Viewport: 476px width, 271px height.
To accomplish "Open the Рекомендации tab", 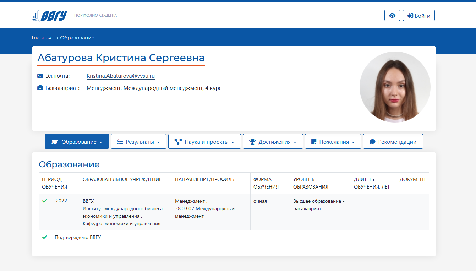I will click(x=393, y=142).
